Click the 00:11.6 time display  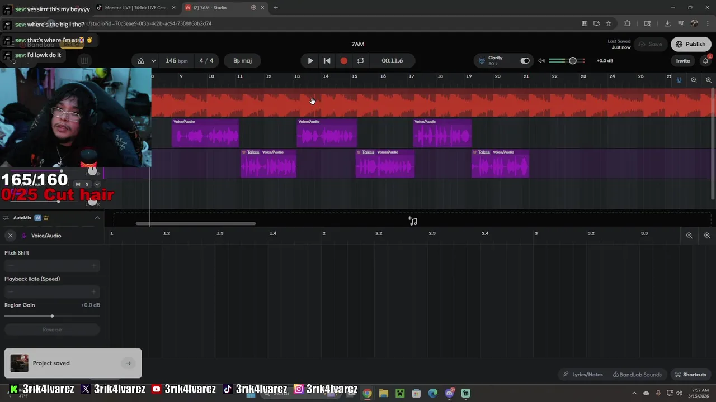tap(392, 60)
